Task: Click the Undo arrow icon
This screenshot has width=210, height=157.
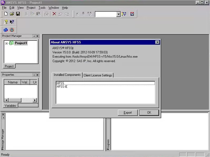Action: (61, 14)
